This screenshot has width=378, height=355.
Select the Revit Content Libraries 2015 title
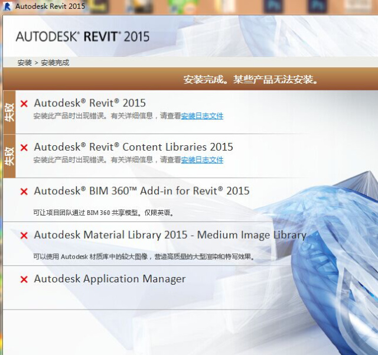133,147
